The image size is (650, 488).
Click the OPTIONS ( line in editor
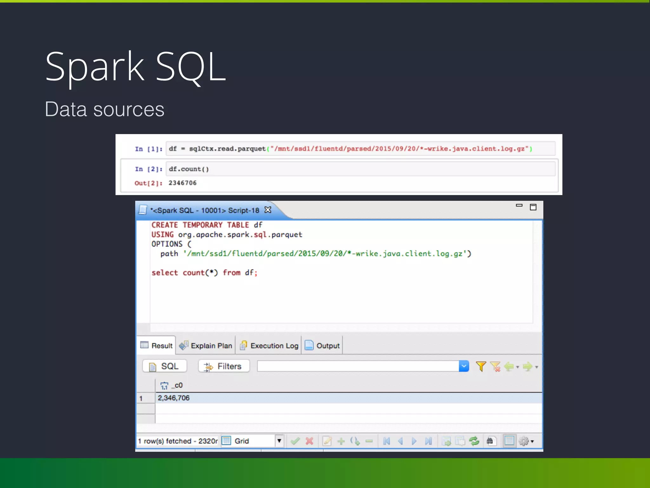(171, 244)
